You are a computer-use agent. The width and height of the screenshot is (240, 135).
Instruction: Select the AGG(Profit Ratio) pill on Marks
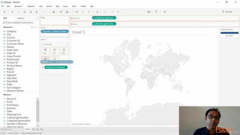[56, 67]
